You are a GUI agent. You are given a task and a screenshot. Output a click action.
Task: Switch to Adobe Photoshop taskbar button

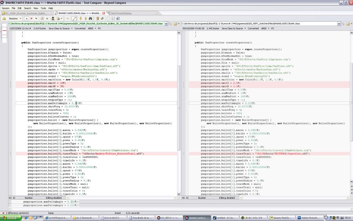310,218
